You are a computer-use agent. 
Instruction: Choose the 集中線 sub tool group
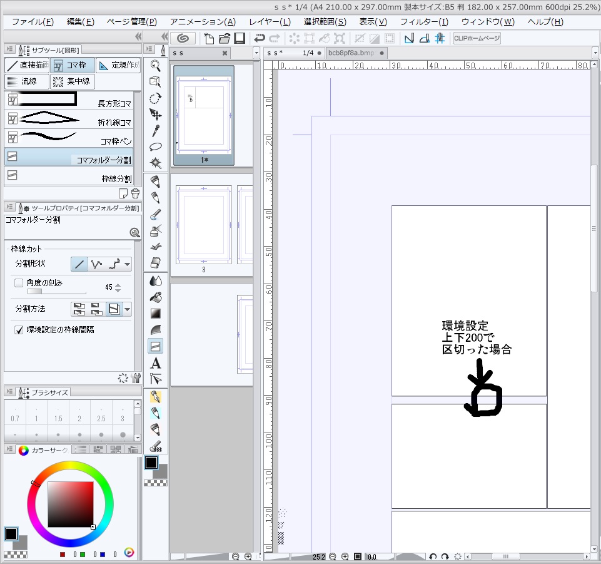(x=72, y=81)
